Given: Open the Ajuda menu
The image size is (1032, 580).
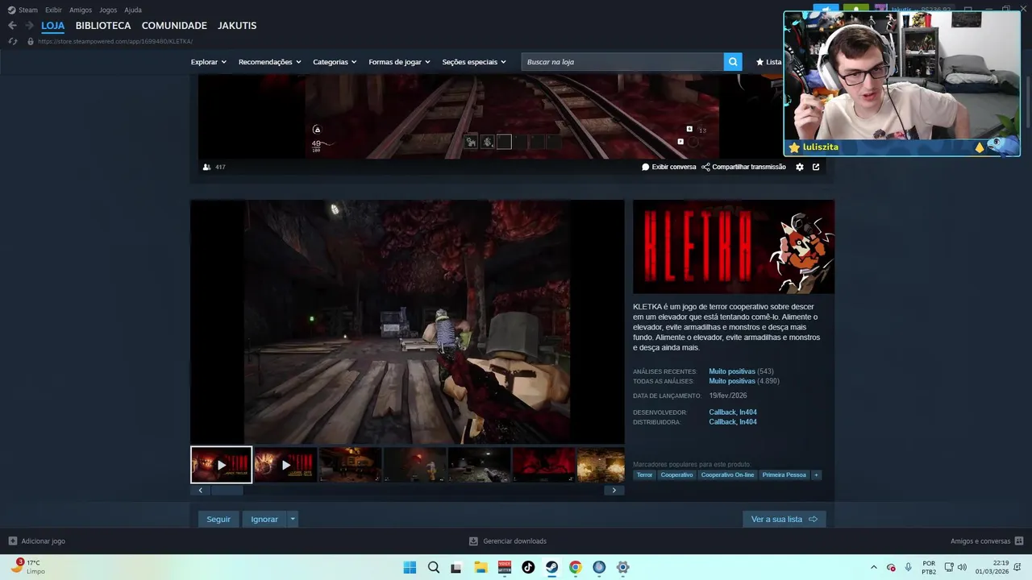Looking at the screenshot, I should (133, 10).
